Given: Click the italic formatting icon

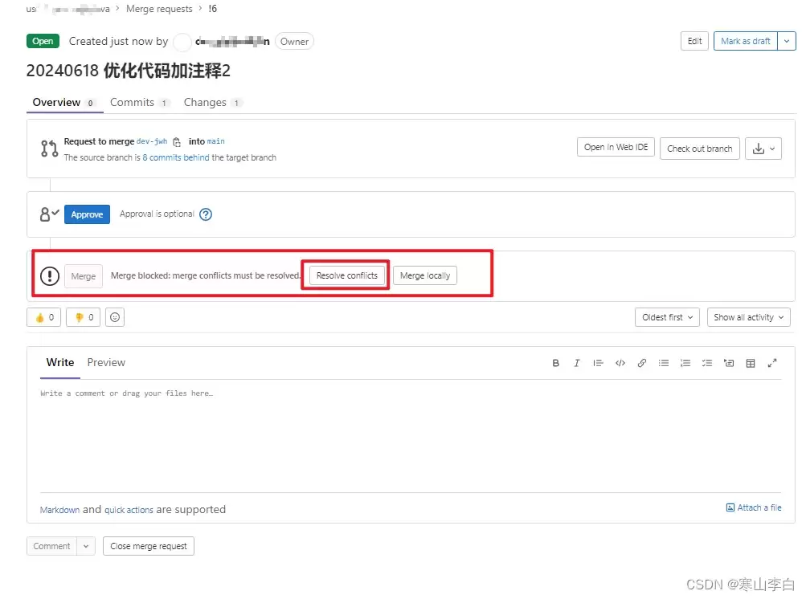Looking at the screenshot, I should click(x=577, y=363).
